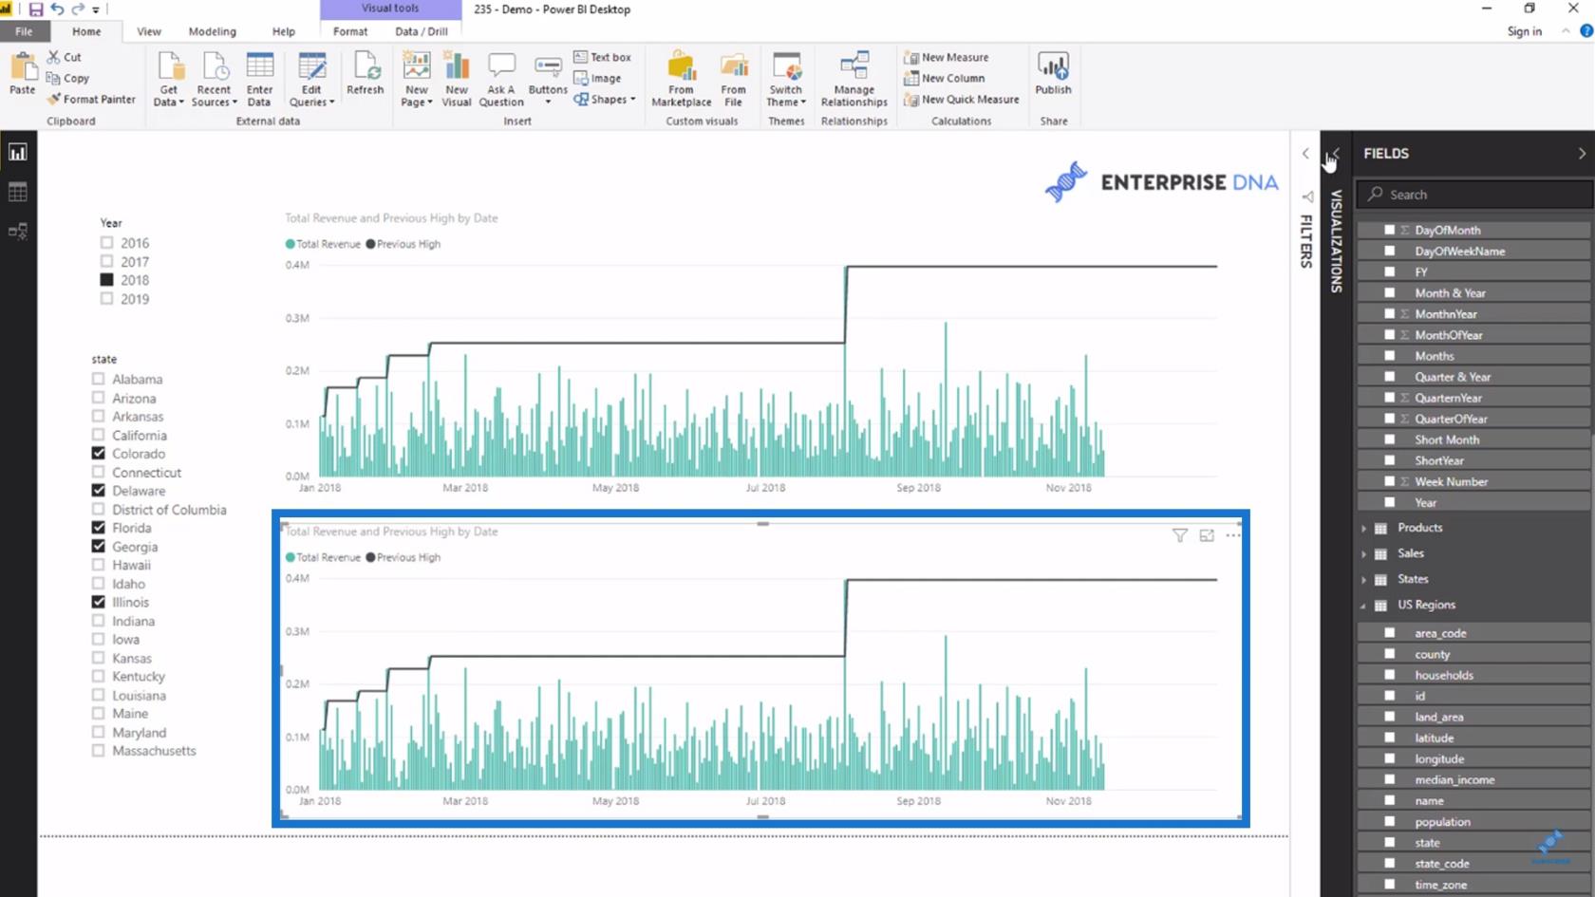Open Switch Theme dropdown
The height and width of the screenshot is (897, 1595).
(x=786, y=80)
